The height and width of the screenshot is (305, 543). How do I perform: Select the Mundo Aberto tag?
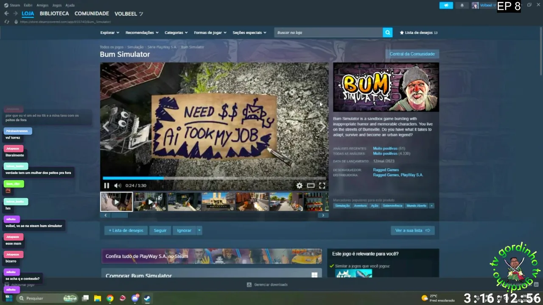point(416,206)
